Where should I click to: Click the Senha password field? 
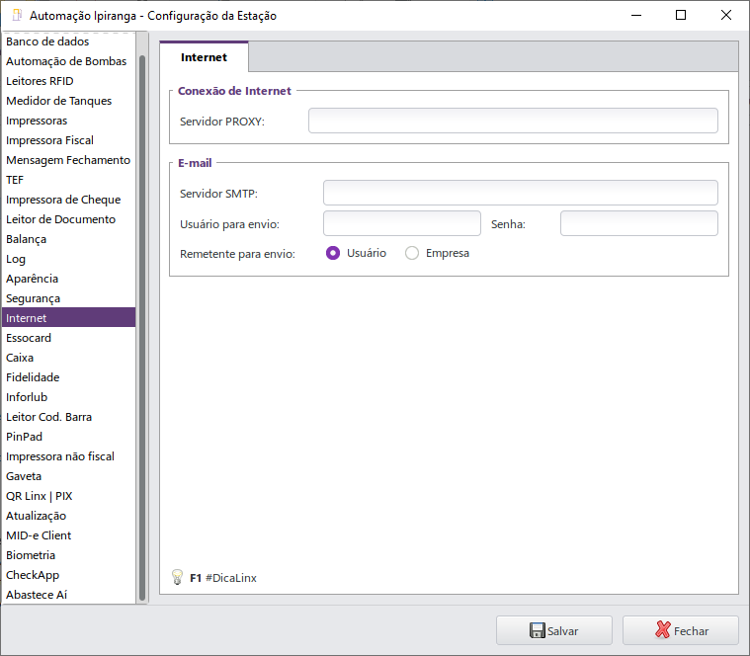click(639, 223)
